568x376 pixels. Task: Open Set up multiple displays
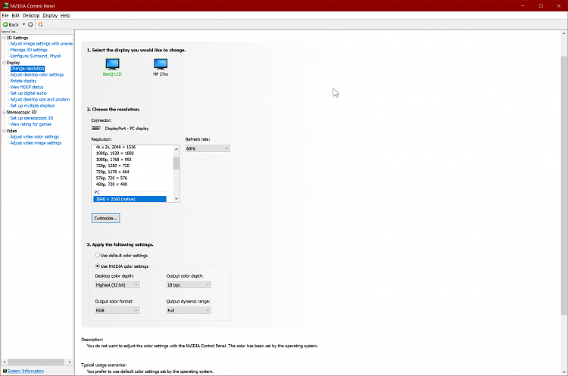tap(33, 105)
